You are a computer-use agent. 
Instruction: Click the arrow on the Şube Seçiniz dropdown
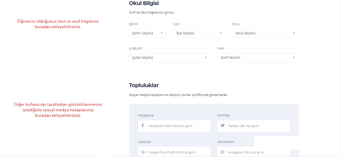click(206, 58)
